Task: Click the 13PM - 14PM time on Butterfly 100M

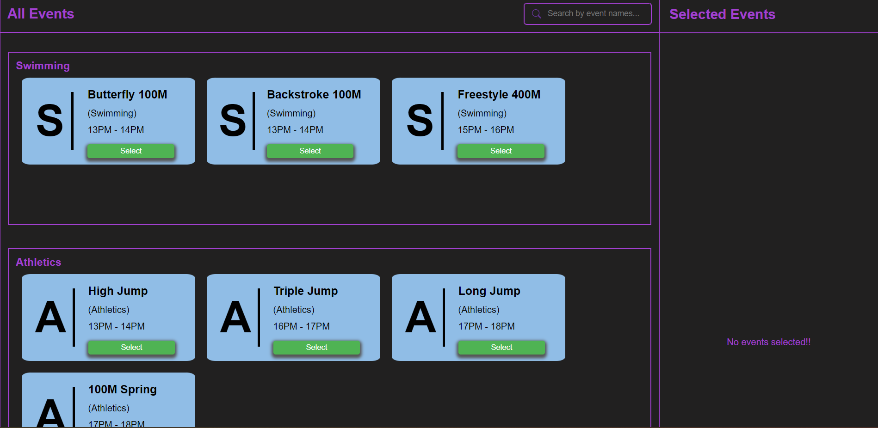Action: (116, 130)
